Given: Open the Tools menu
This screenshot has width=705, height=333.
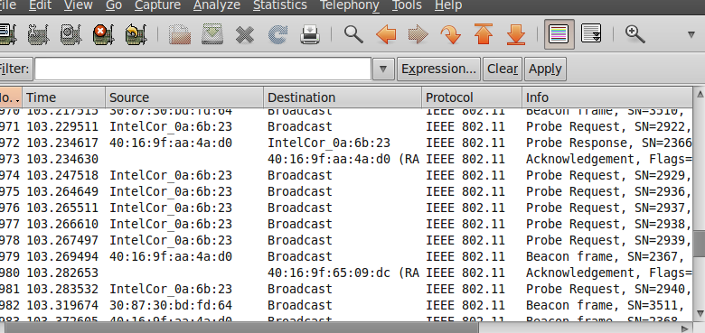Looking at the screenshot, I should click(407, 5).
